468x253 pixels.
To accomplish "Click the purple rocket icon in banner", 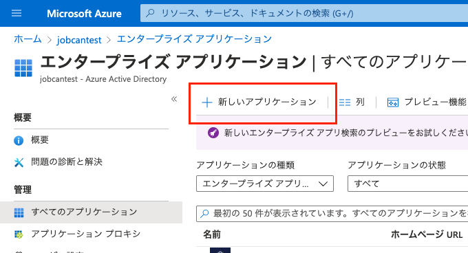I will [x=213, y=133].
